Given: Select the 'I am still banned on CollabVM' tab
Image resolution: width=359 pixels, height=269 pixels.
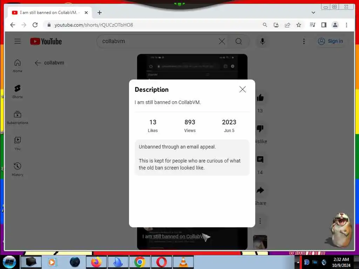Looking at the screenshot, I should coord(50,13).
